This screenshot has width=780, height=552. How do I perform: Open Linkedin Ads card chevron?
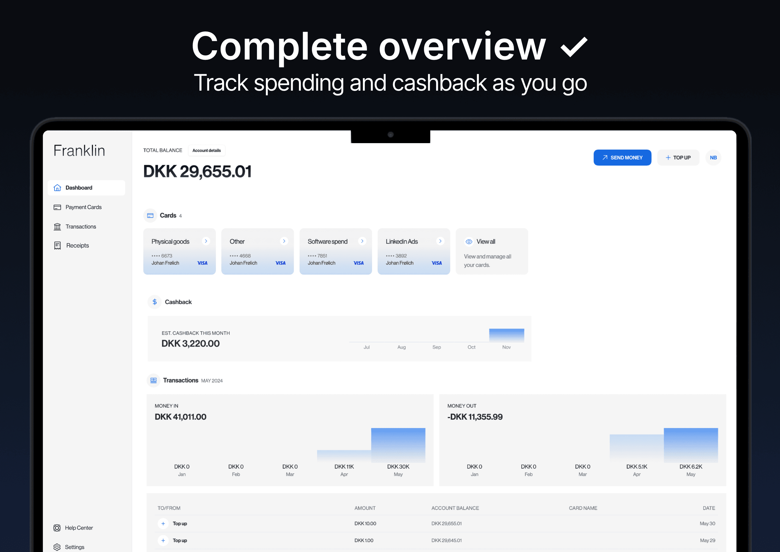click(440, 241)
